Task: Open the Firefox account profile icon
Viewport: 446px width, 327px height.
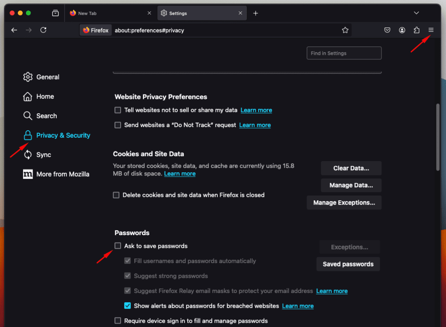Action: (402, 30)
